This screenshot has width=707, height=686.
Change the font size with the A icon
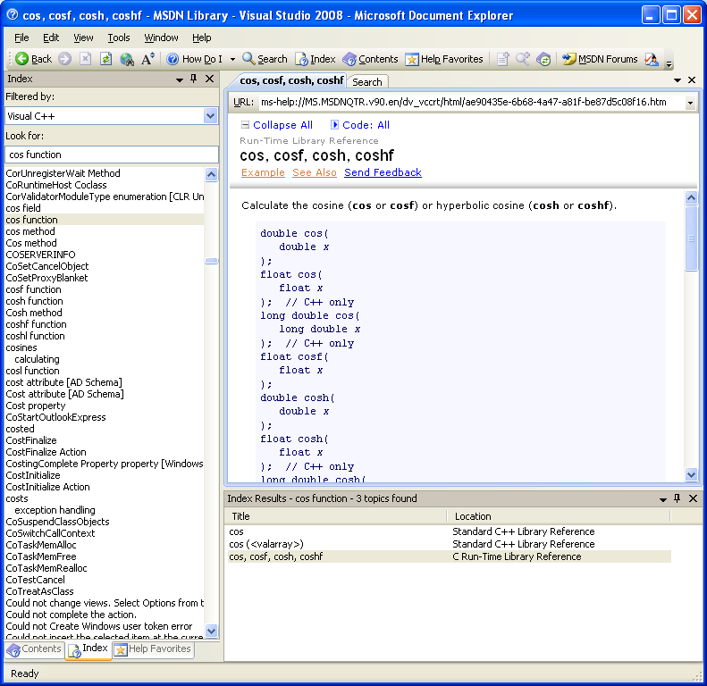(x=147, y=59)
